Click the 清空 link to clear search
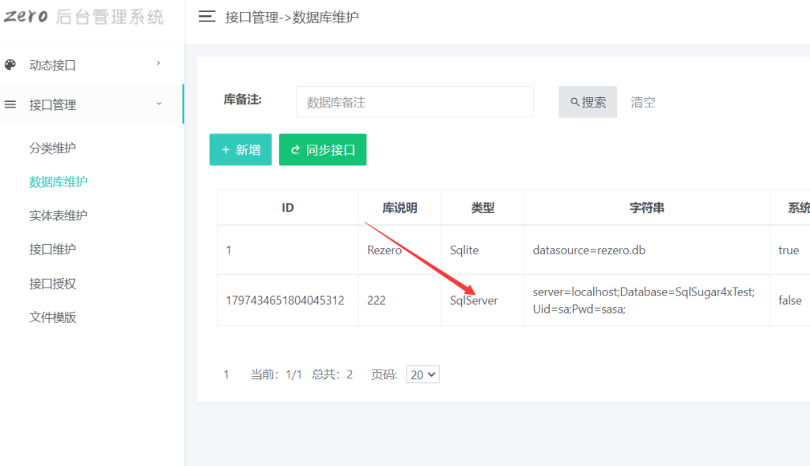The height and width of the screenshot is (466, 810). [x=642, y=102]
